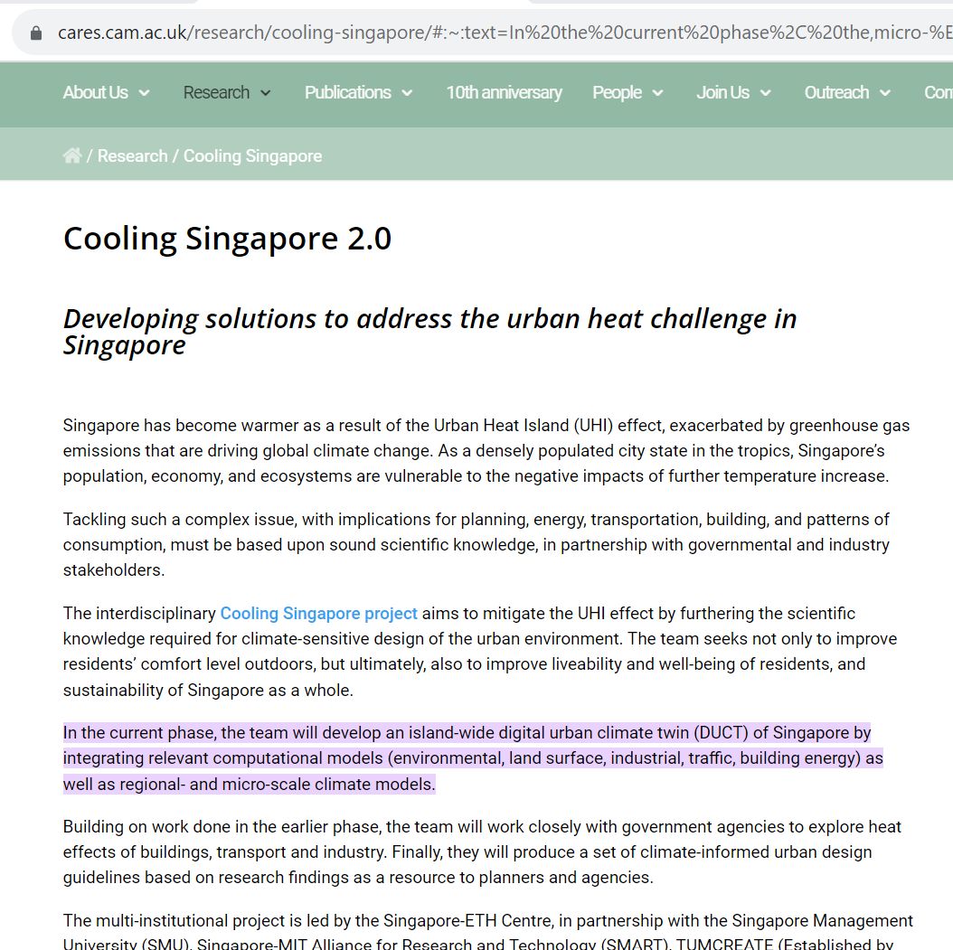Click the paragraph starting 'The multi-institutional project'

(x=488, y=933)
